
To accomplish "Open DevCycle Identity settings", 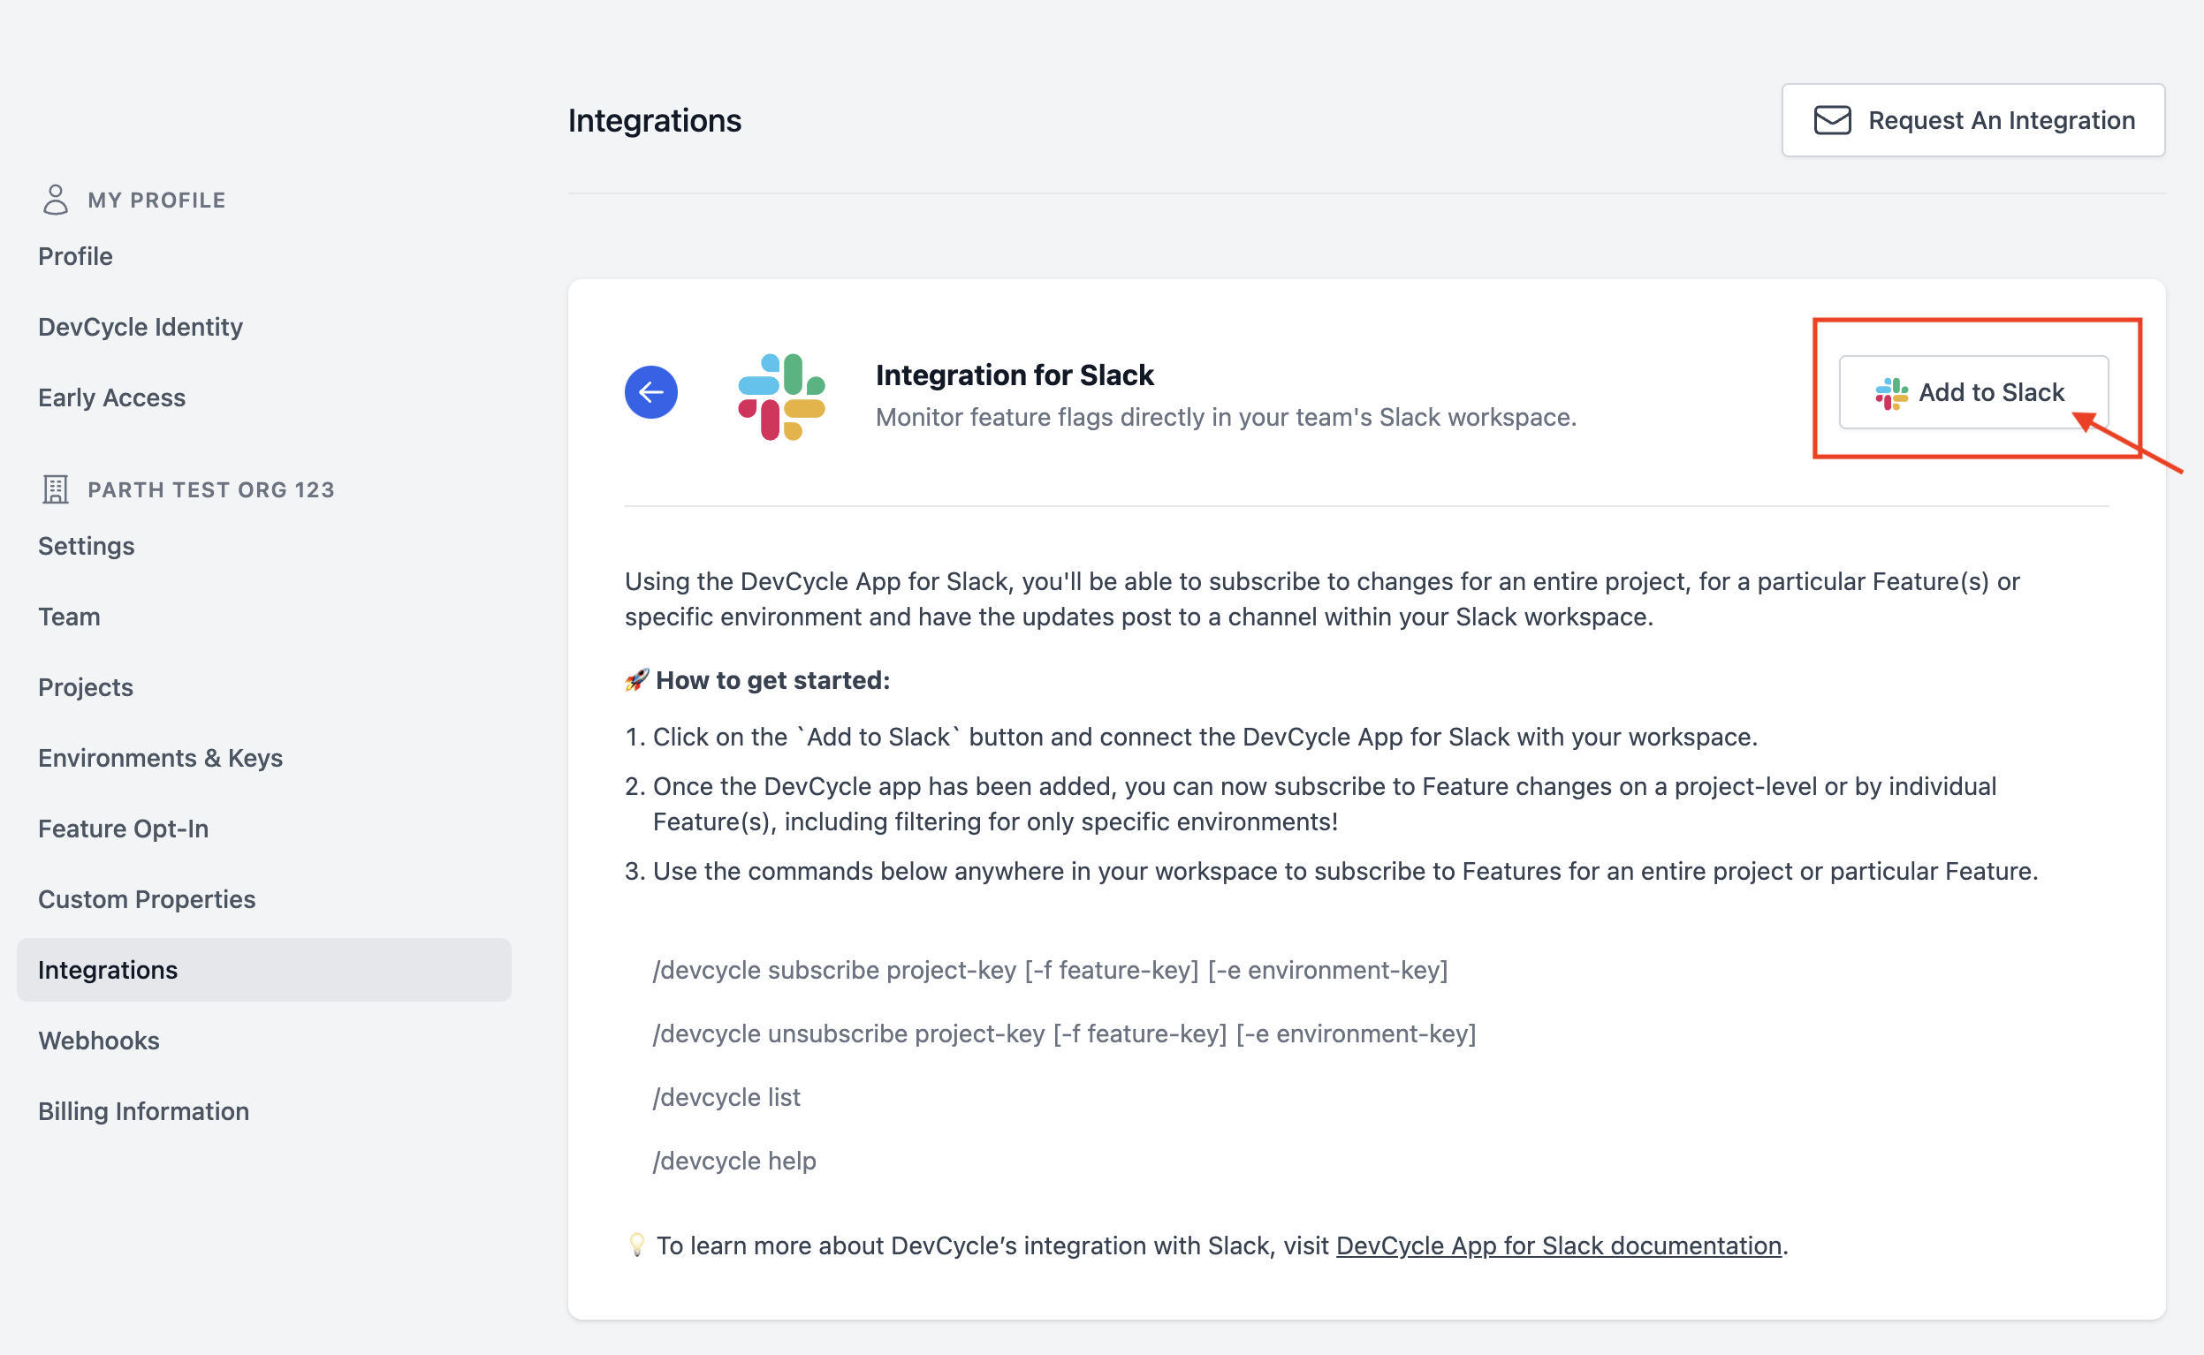I will point(141,326).
